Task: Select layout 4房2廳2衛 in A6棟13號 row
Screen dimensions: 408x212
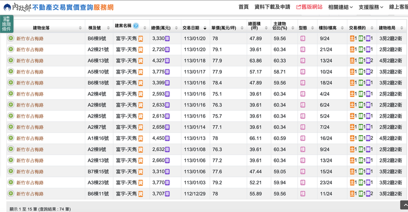Action: (391, 61)
